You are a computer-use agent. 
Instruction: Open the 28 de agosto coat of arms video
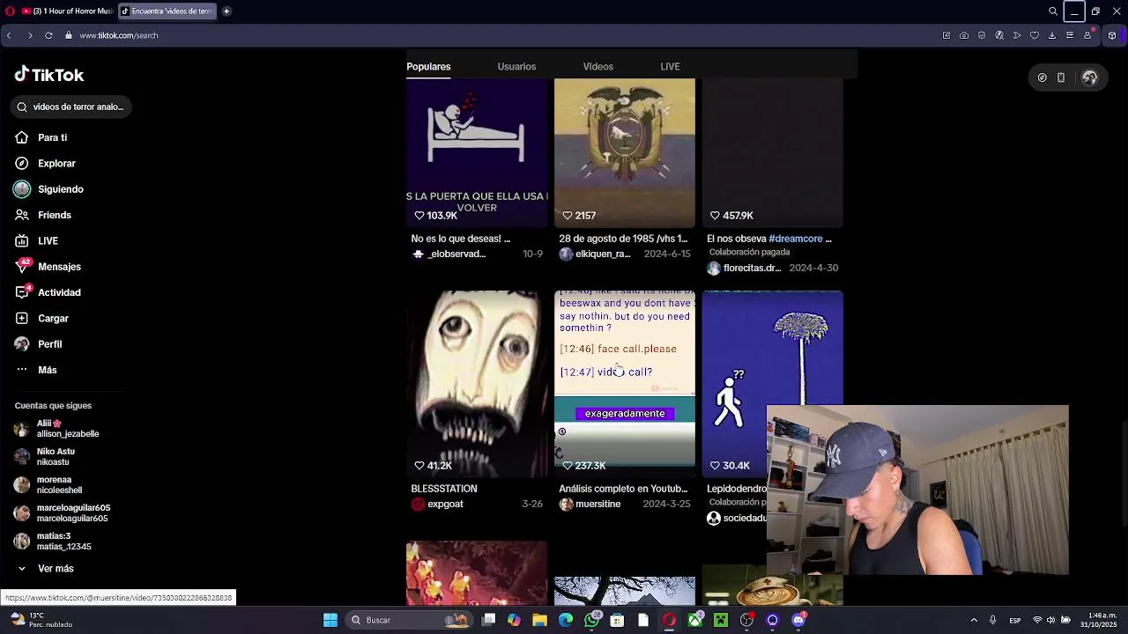coord(625,153)
